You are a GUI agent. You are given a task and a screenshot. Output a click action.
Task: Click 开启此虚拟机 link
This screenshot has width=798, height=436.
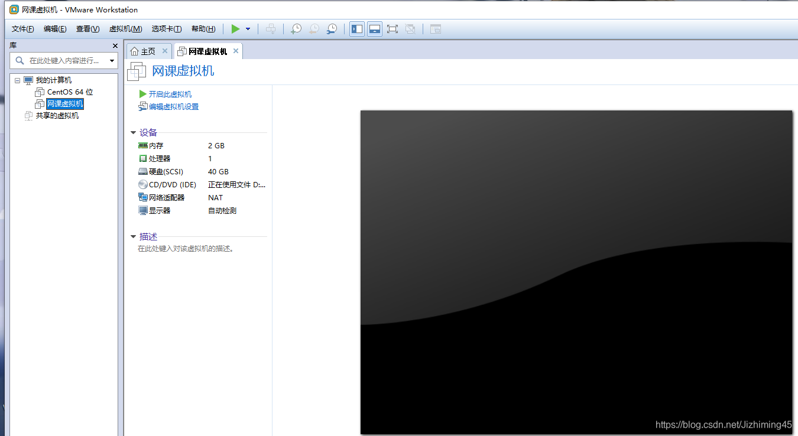point(170,95)
